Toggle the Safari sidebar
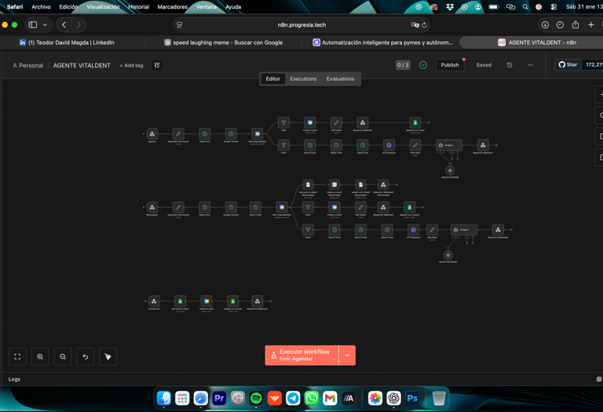This screenshot has width=603, height=412. (x=33, y=24)
